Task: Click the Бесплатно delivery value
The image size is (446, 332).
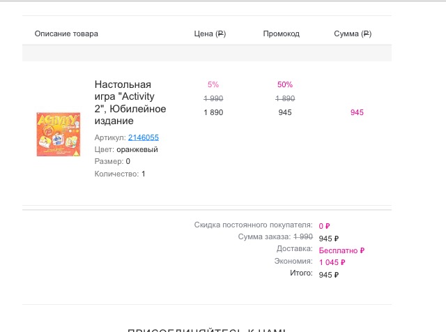Action: (341, 250)
